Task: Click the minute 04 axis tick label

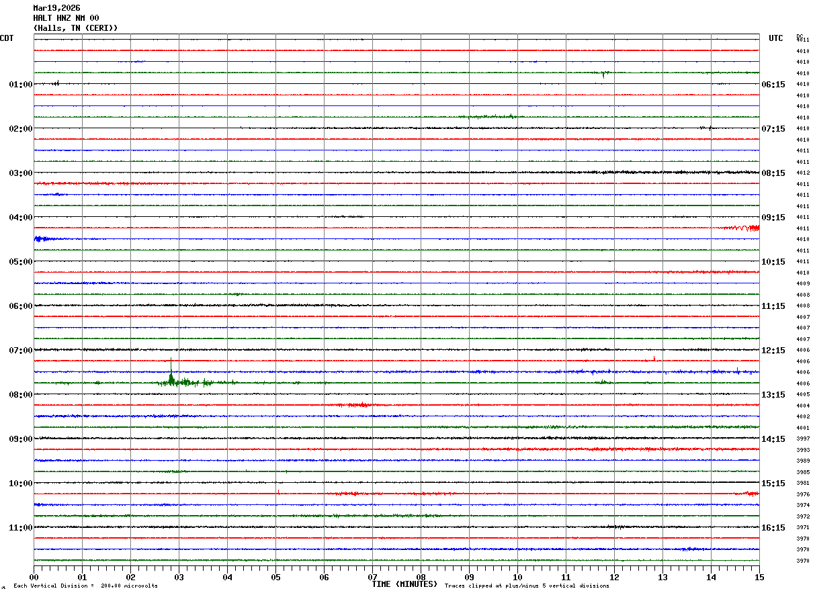Action: coord(227,577)
